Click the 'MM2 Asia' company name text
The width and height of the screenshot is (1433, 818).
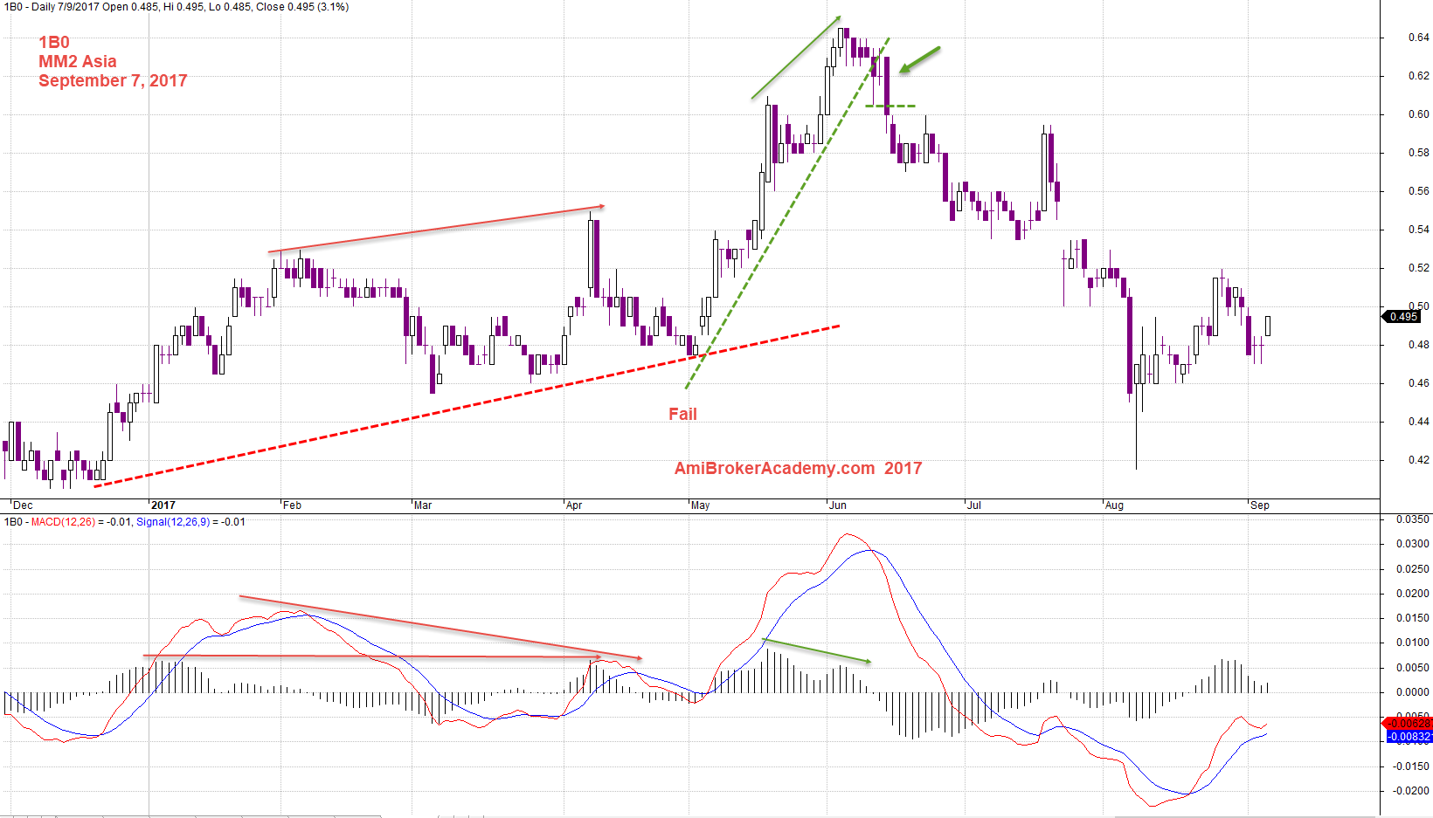[x=78, y=61]
